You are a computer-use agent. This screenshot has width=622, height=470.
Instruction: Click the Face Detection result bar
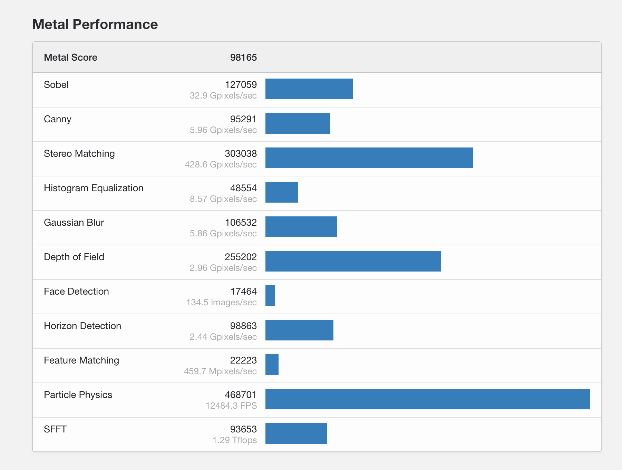(270, 296)
